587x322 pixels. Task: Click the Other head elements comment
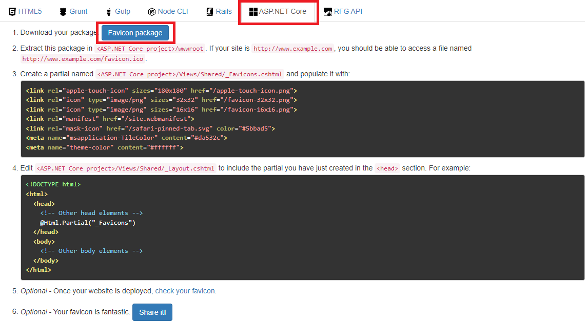(x=92, y=213)
